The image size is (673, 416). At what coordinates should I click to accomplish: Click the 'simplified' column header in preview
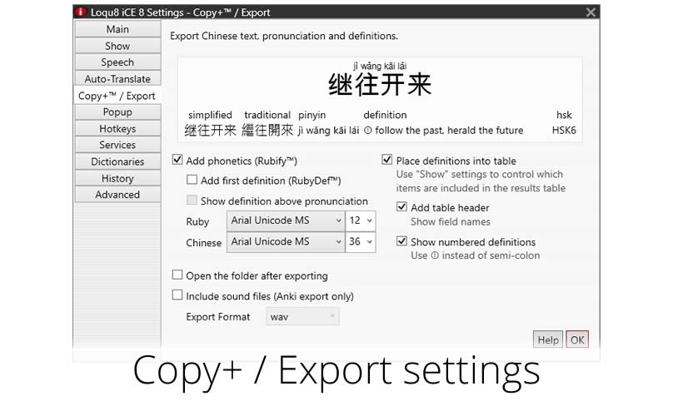pyautogui.click(x=210, y=115)
